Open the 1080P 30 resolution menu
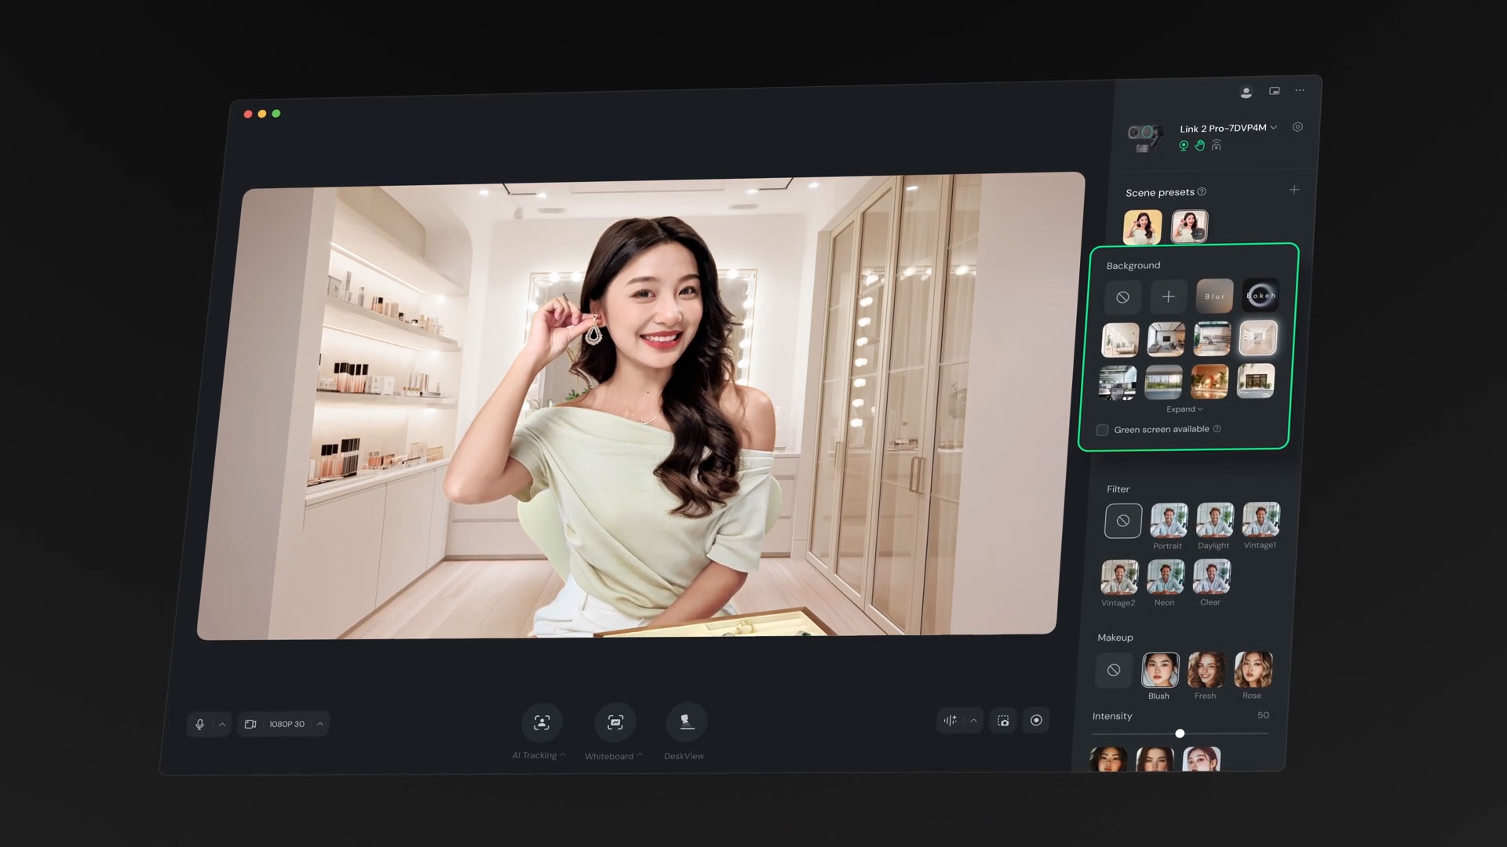The height and width of the screenshot is (847, 1507). tap(286, 724)
